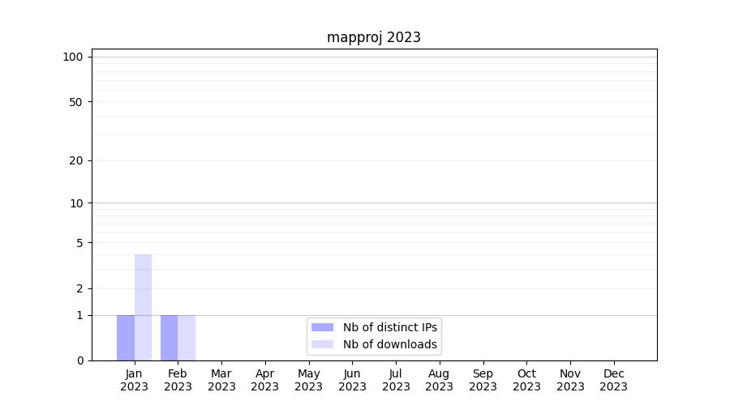Click the Aug 2023 x-axis label
The width and height of the screenshot is (730, 405).
point(439,380)
